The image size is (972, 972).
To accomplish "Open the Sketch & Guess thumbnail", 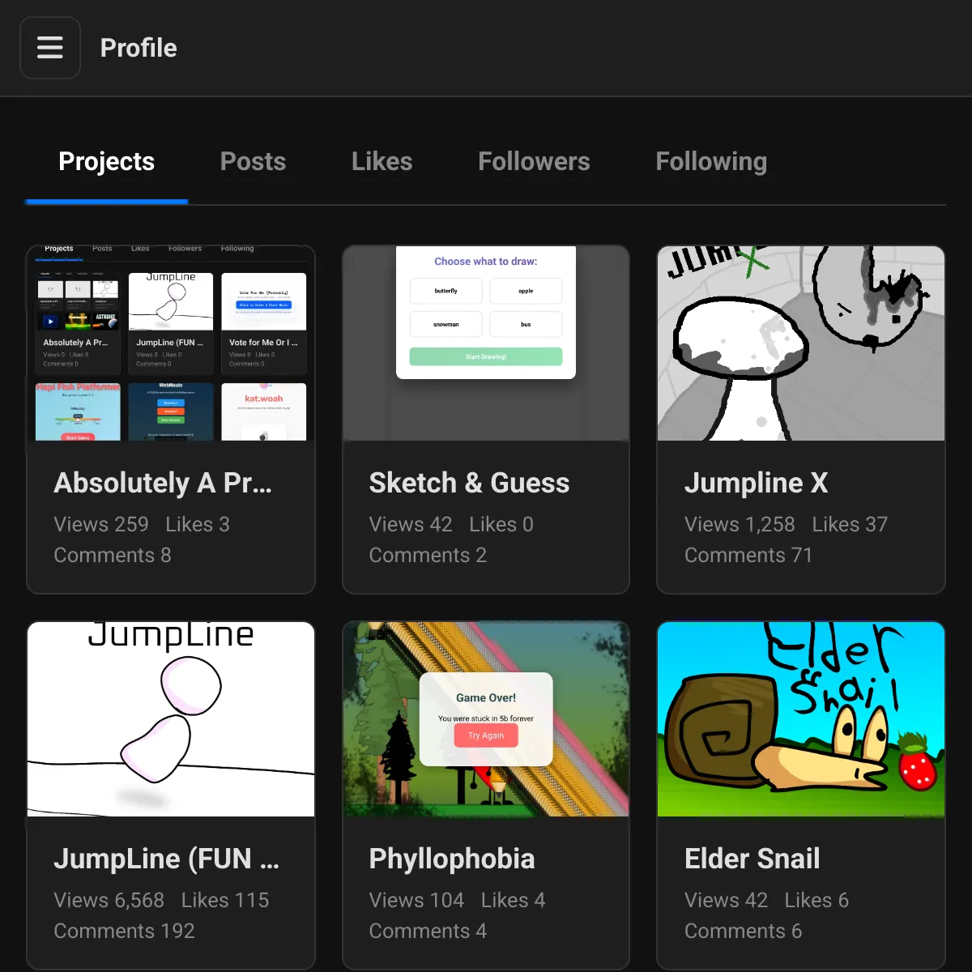I will point(486,343).
